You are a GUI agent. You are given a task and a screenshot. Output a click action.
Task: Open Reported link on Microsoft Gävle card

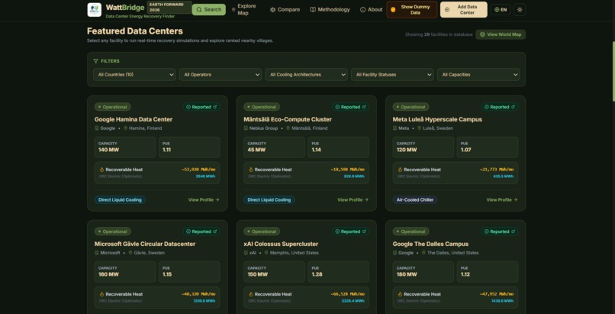click(201, 231)
